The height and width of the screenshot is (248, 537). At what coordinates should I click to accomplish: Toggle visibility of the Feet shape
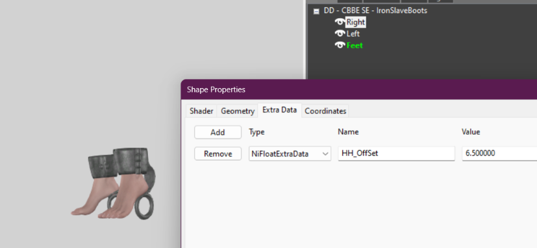click(x=340, y=45)
